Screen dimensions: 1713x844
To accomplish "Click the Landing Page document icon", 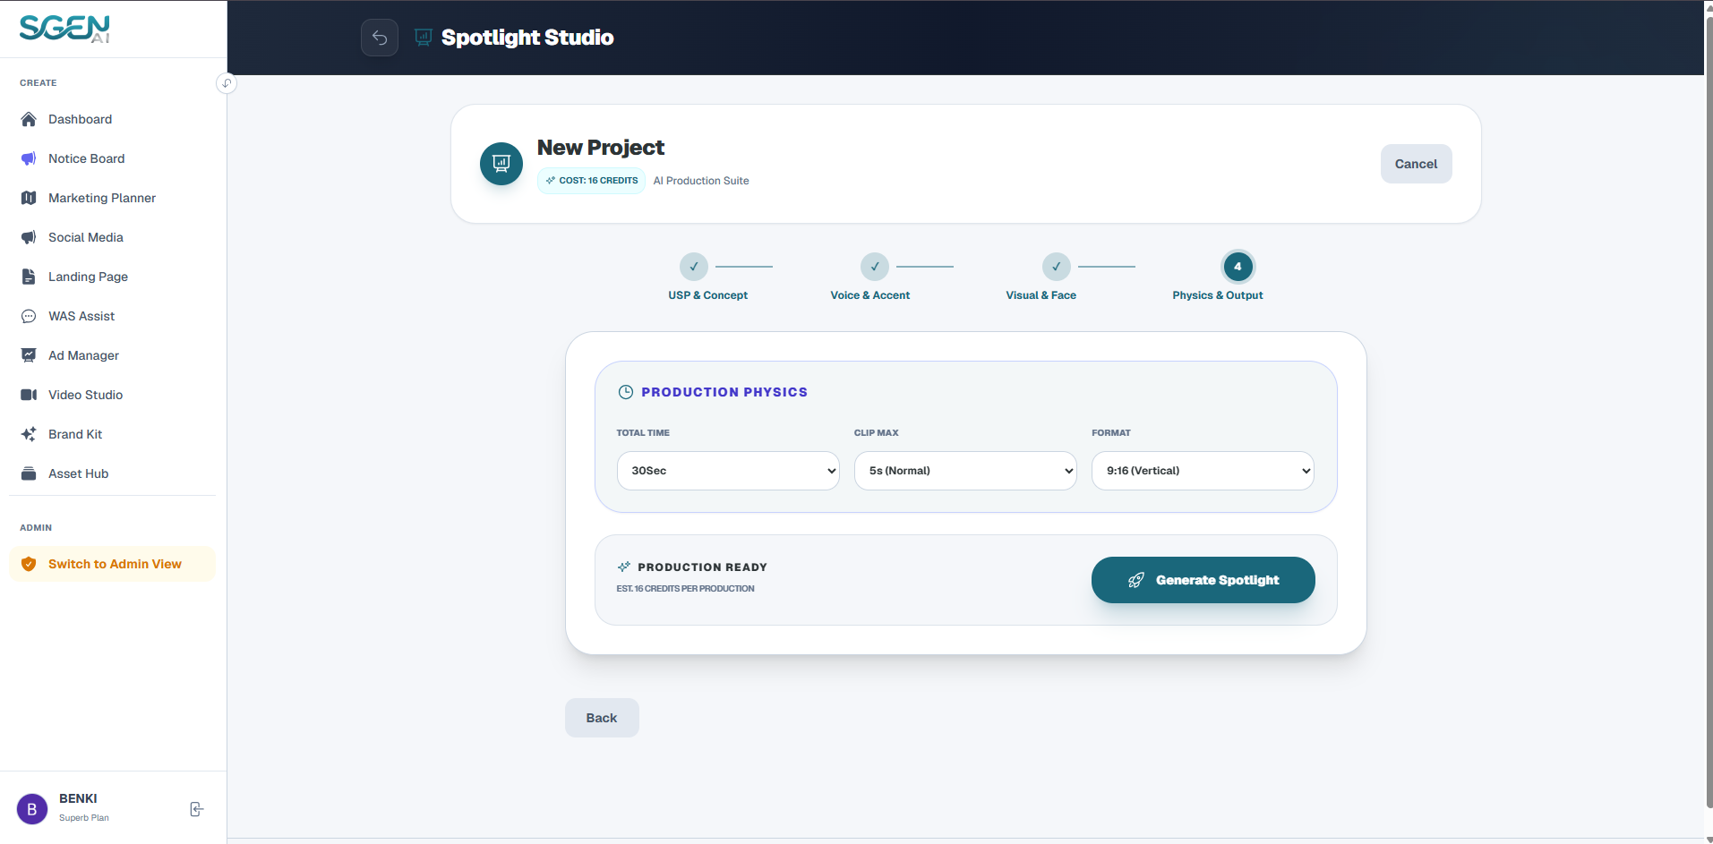I will (x=29, y=277).
